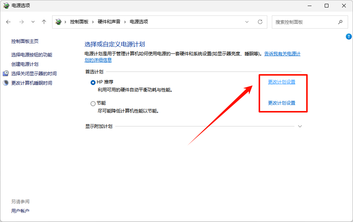Click the search magnifier icon
Viewport: 353px width, 222px height.
340,22
